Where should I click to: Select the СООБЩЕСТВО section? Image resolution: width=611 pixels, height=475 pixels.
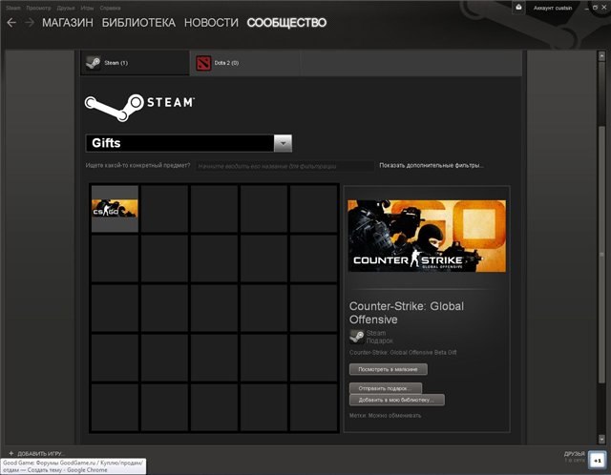coord(286,23)
